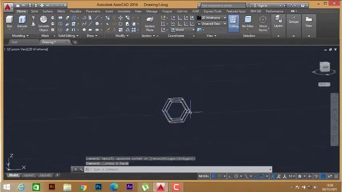Click in the command line input field
Screen dimensions: 342x192
(x=178, y=169)
